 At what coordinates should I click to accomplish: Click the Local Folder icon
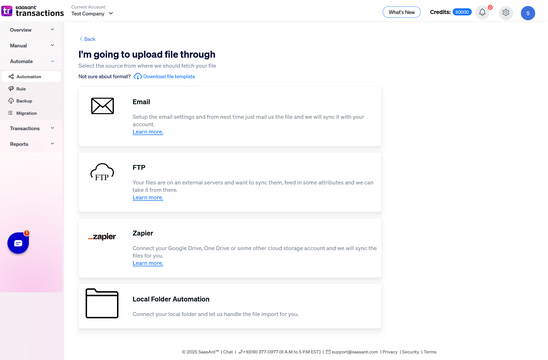pos(102,303)
